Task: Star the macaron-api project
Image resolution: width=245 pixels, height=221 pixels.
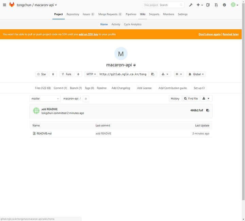Action: (42, 74)
